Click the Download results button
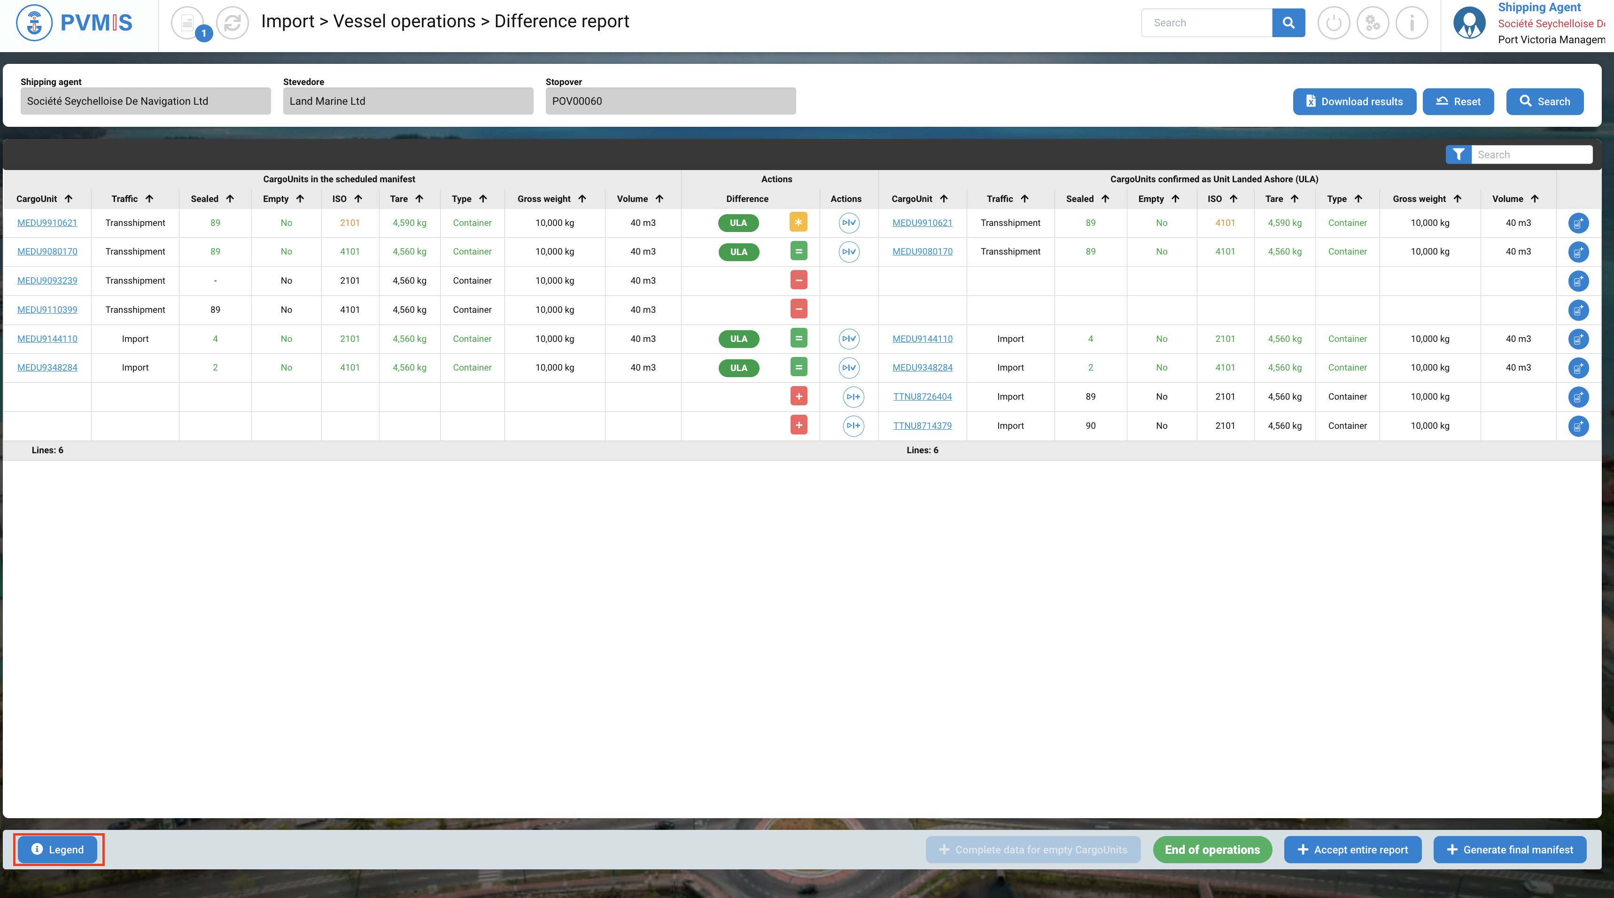The height and width of the screenshot is (898, 1614). coord(1354,101)
